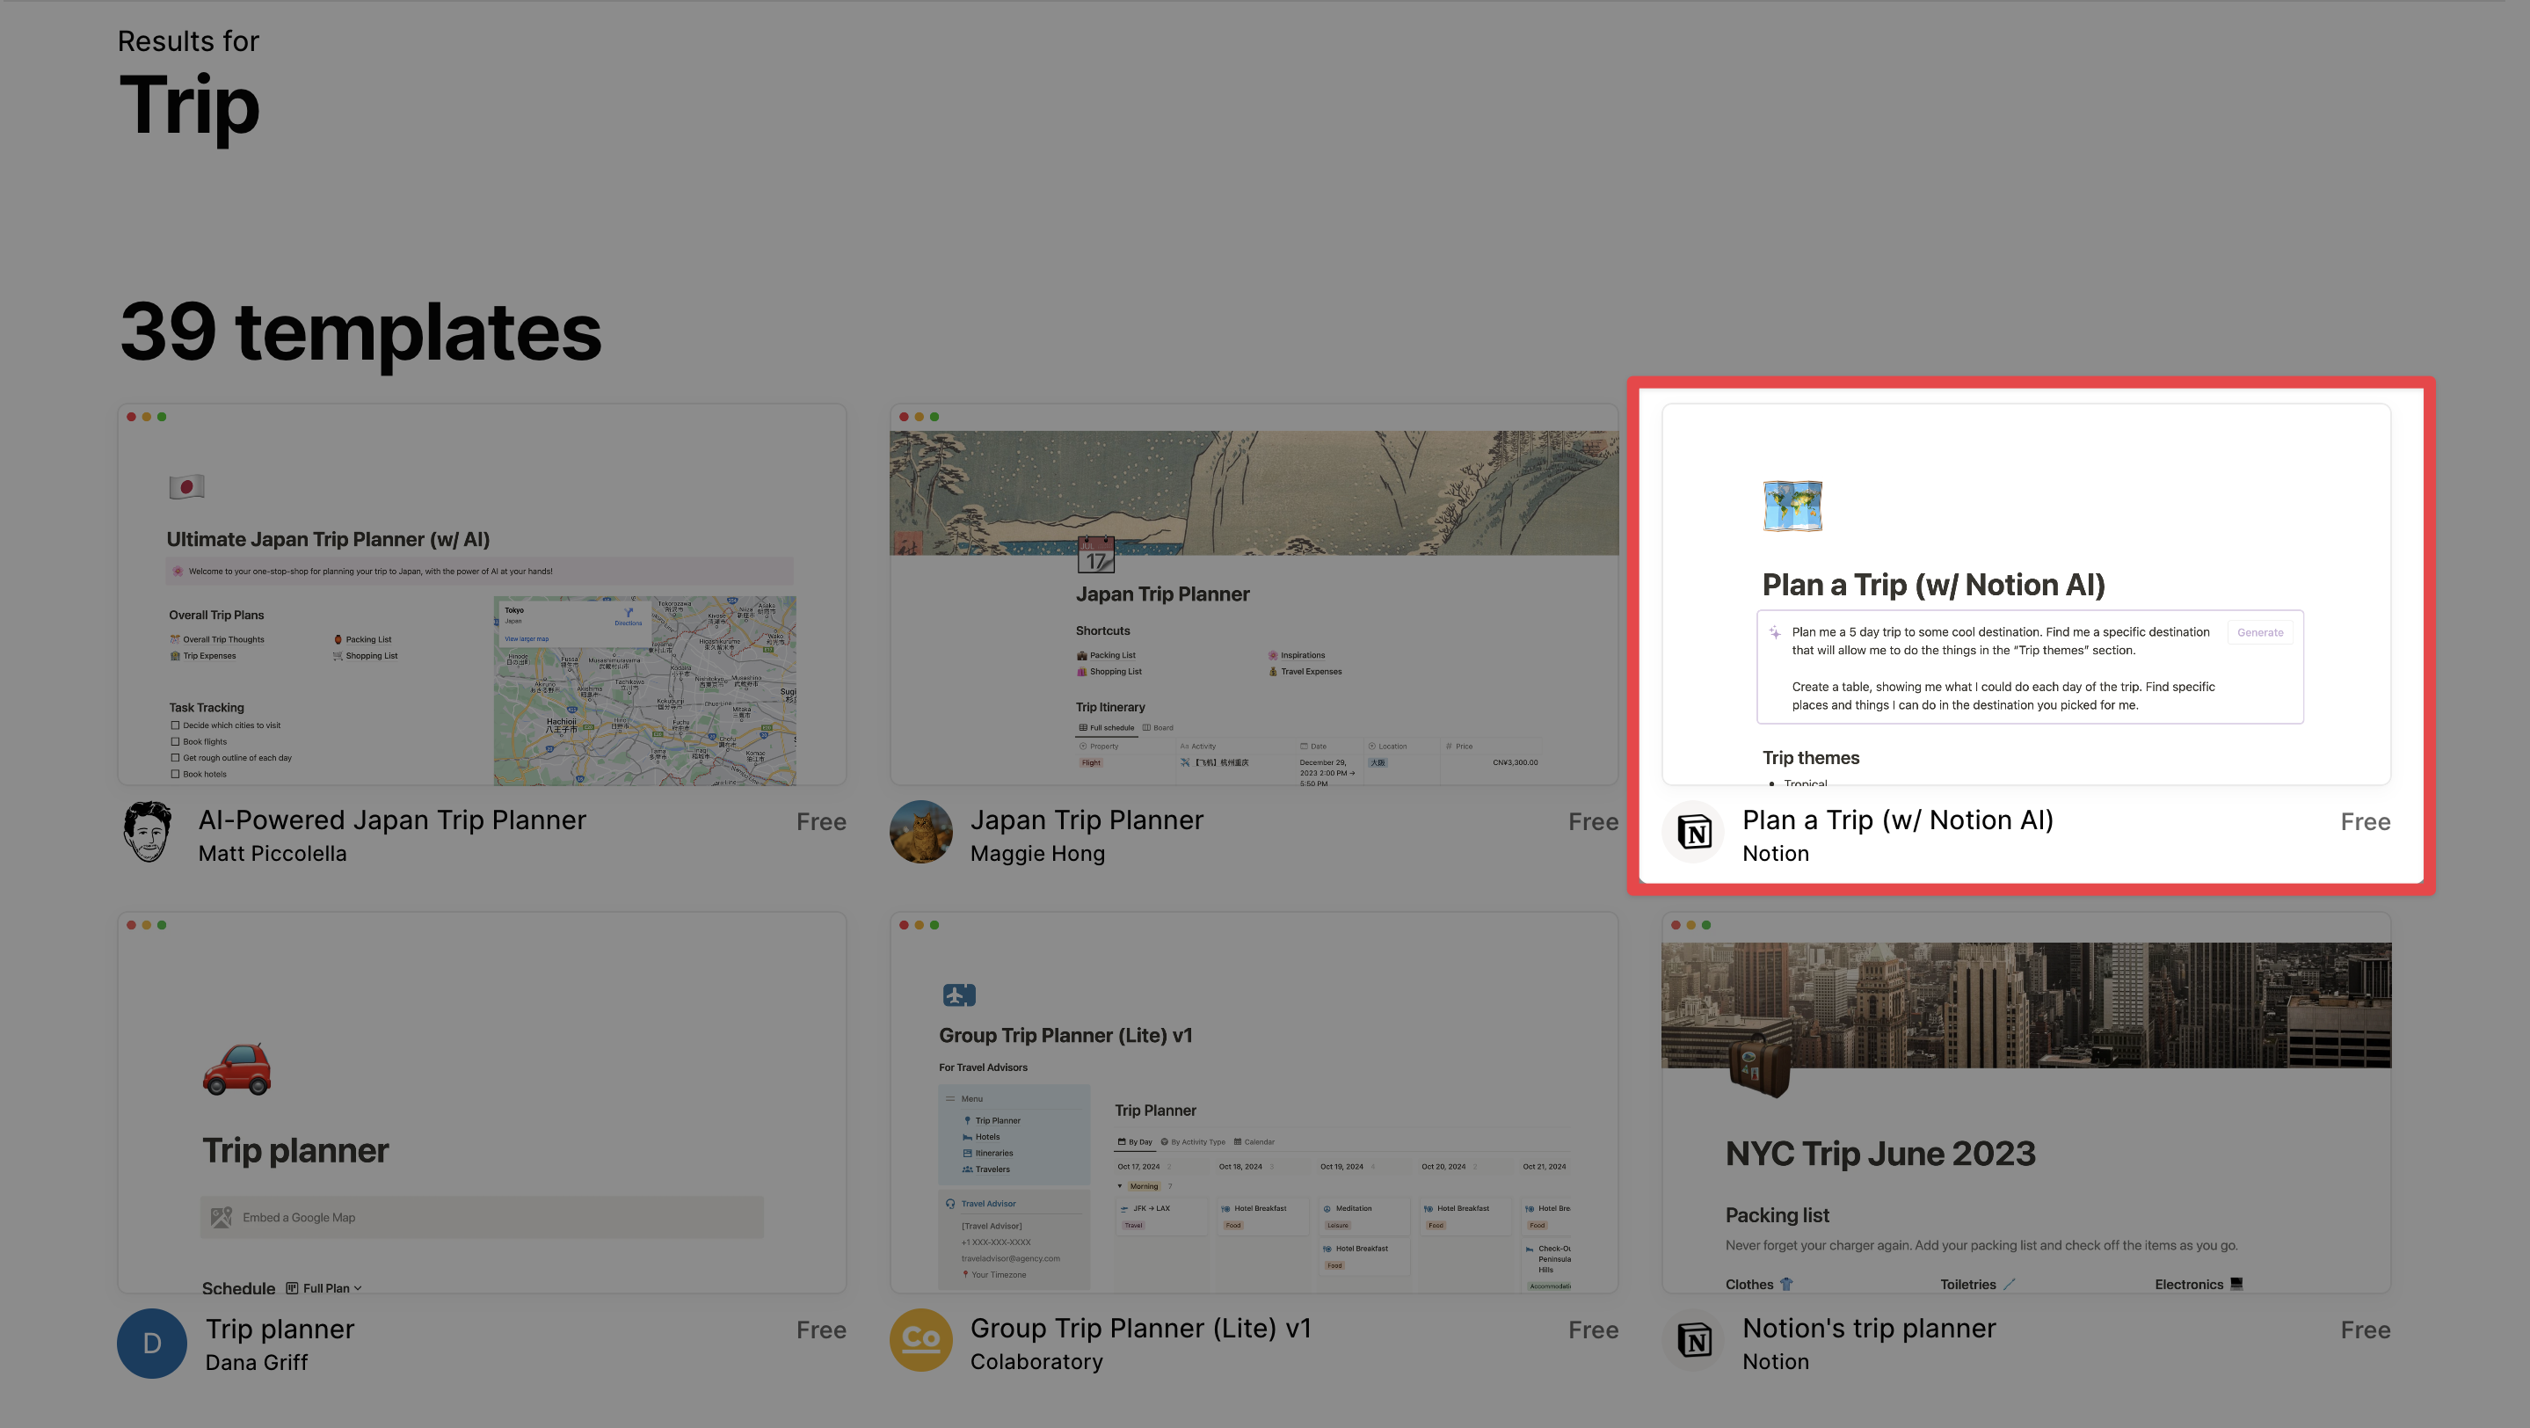Click the 'Trip themes' heading
This screenshot has height=1428, width=2530.
1811,757
